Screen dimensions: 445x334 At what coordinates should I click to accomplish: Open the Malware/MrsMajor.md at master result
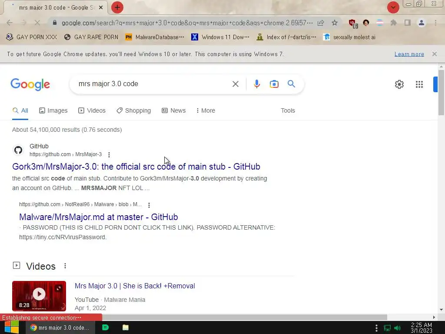pyautogui.click(x=99, y=217)
